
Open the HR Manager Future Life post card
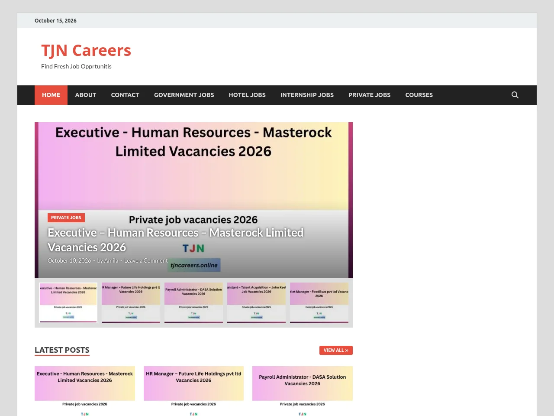(x=193, y=391)
